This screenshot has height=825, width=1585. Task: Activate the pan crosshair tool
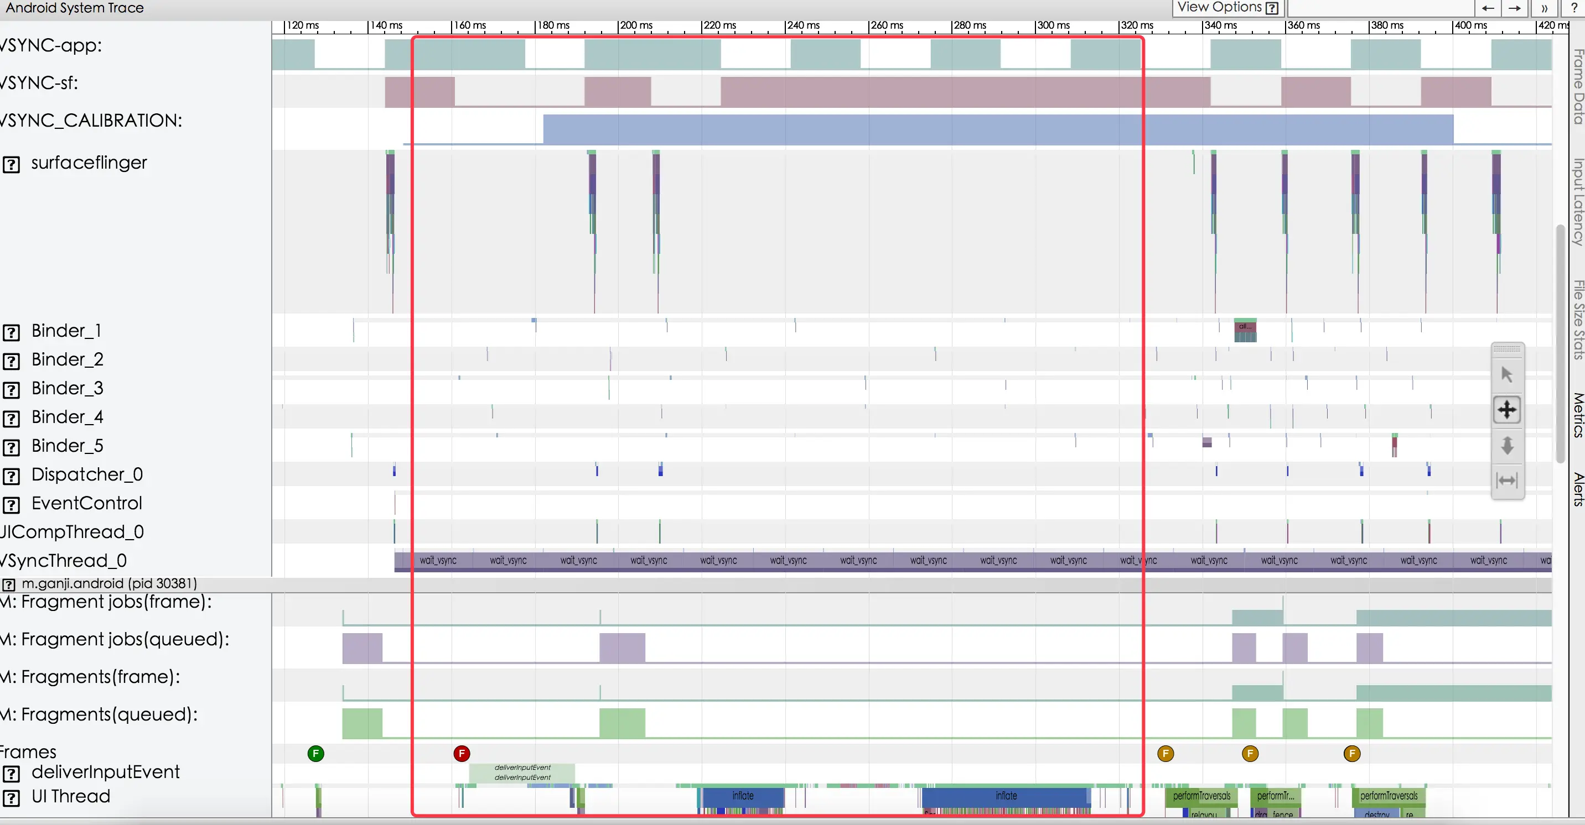click(x=1507, y=409)
